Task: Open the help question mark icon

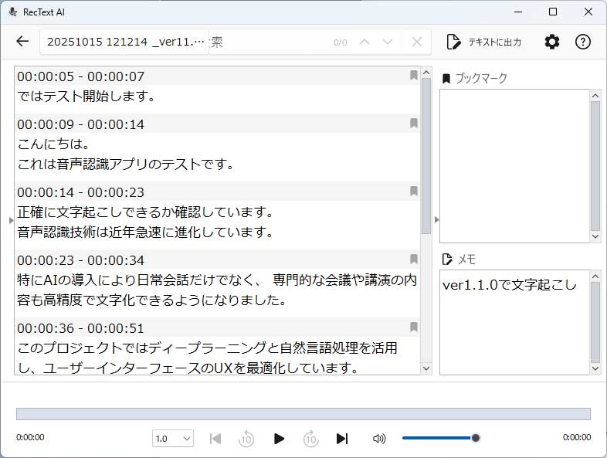Action: coord(583,42)
